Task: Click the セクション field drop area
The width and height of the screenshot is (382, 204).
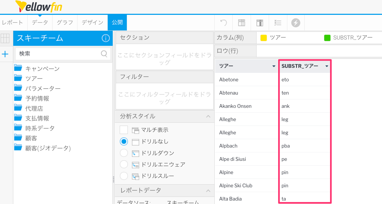Action: coord(164,57)
